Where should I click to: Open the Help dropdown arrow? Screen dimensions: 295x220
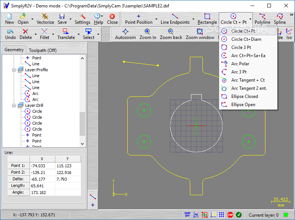(x=102, y=16)
